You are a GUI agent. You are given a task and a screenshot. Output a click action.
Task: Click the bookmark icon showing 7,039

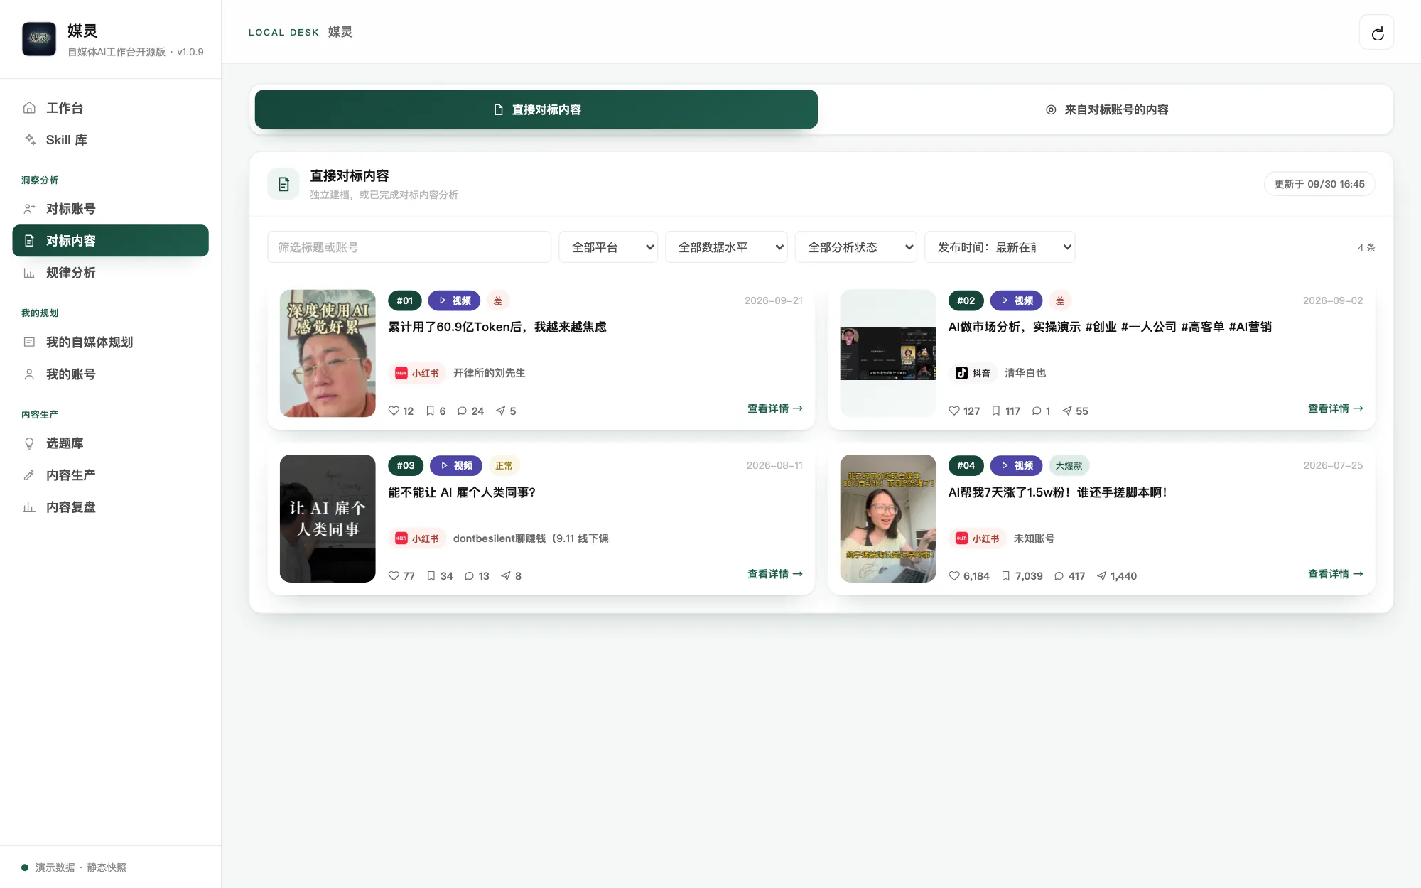(1006, 576)
